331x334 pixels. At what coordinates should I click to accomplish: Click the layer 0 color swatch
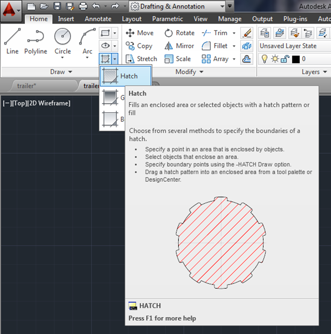tap(295, 59)
